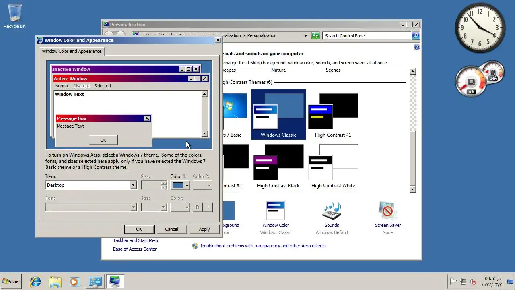Show the system clock in tray

coord(492,282)
